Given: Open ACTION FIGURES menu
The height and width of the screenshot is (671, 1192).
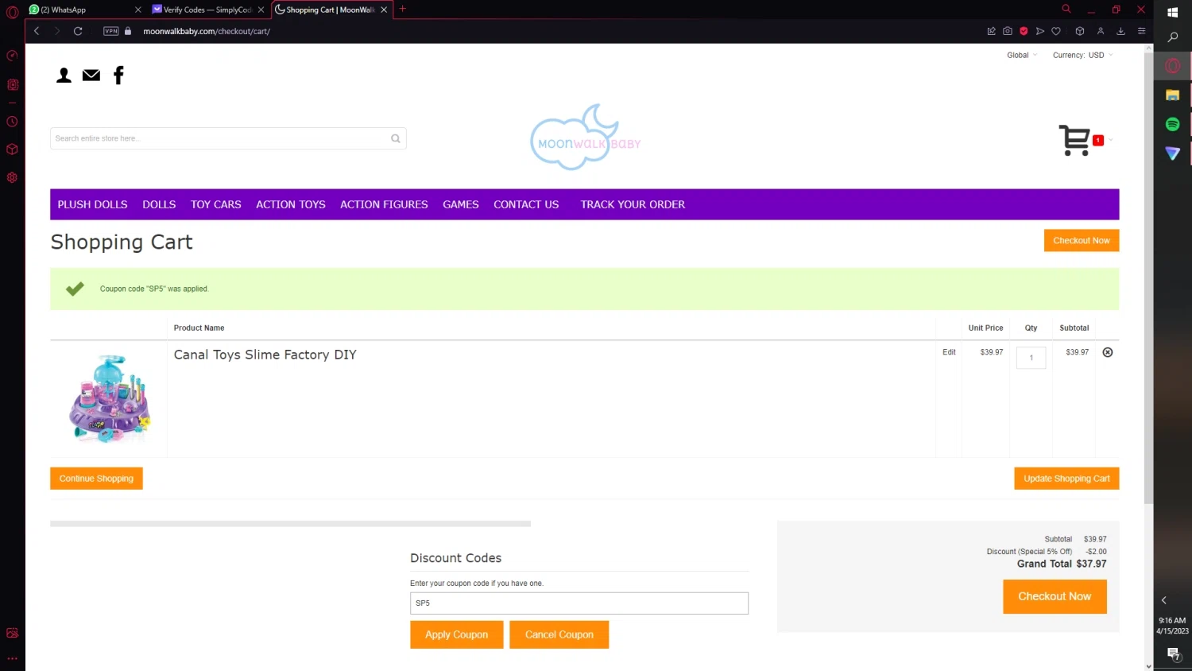Looking at the screenshot, I should 384,204.
